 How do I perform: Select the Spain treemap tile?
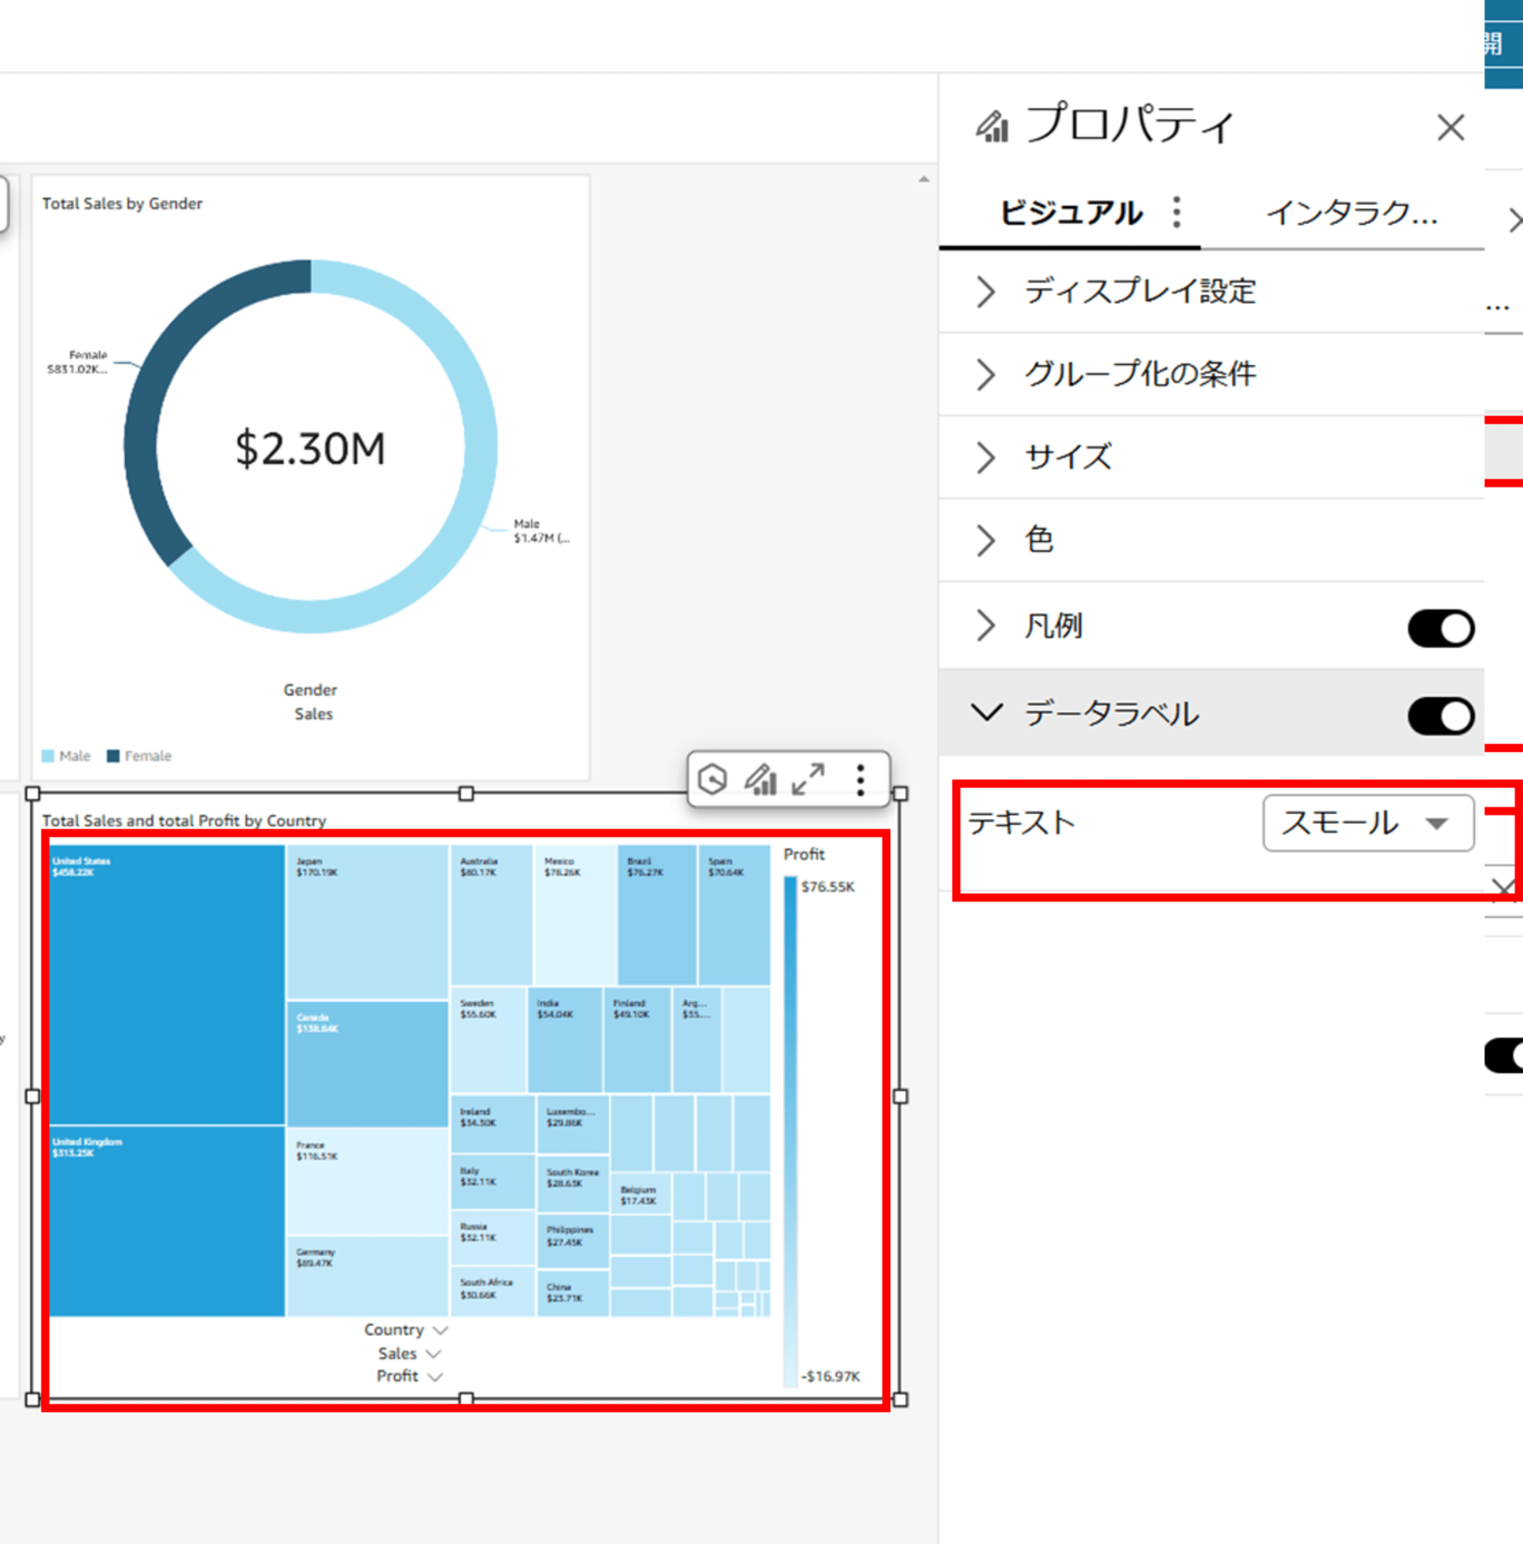pos(734,915)
